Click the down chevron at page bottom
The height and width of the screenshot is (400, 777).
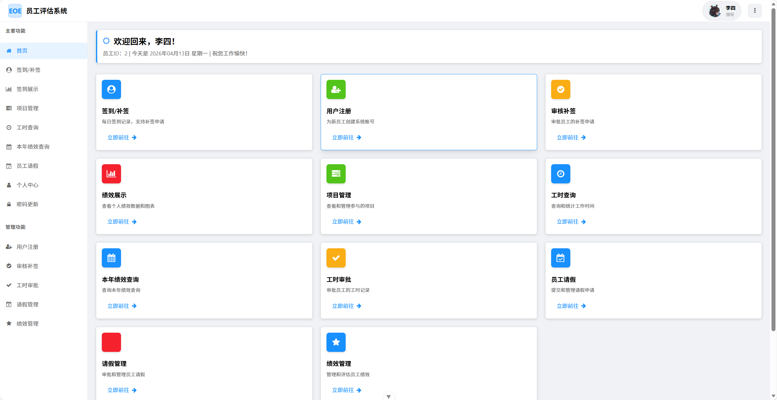point(388,396)
